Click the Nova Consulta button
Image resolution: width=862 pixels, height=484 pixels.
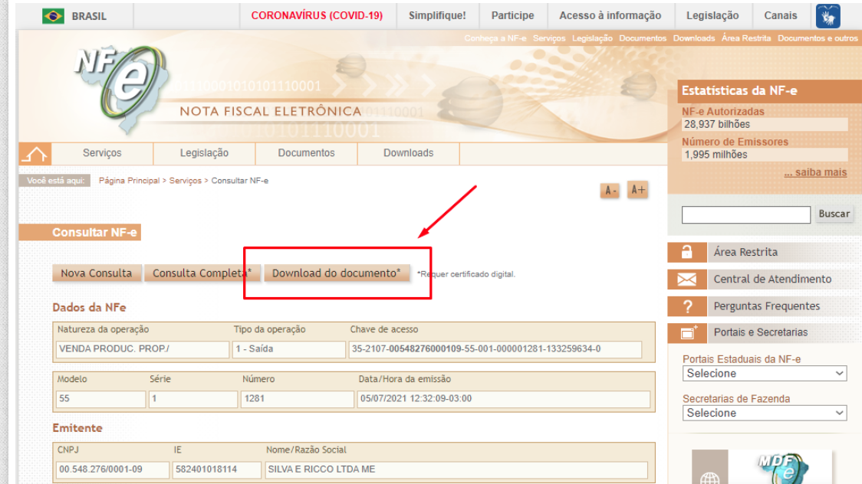[97, 273]
